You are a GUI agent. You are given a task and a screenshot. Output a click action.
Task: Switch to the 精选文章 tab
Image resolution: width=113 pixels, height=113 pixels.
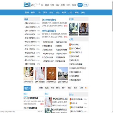tap(46, 94)
